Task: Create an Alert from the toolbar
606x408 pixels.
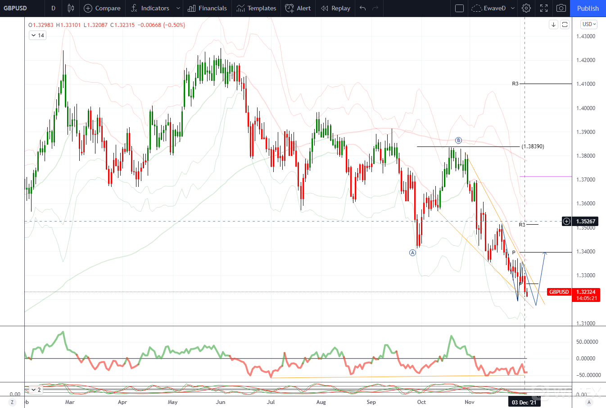Action: pos(298,8)
